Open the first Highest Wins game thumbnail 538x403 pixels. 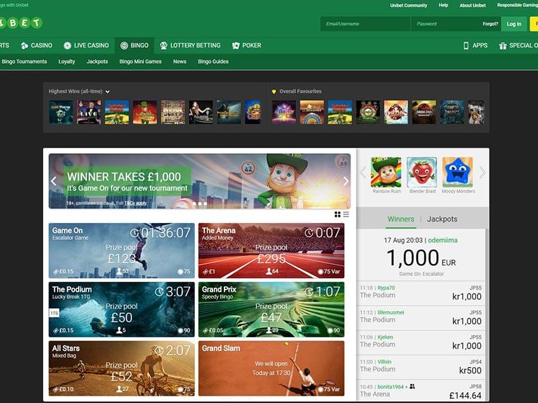pos(61,112)
